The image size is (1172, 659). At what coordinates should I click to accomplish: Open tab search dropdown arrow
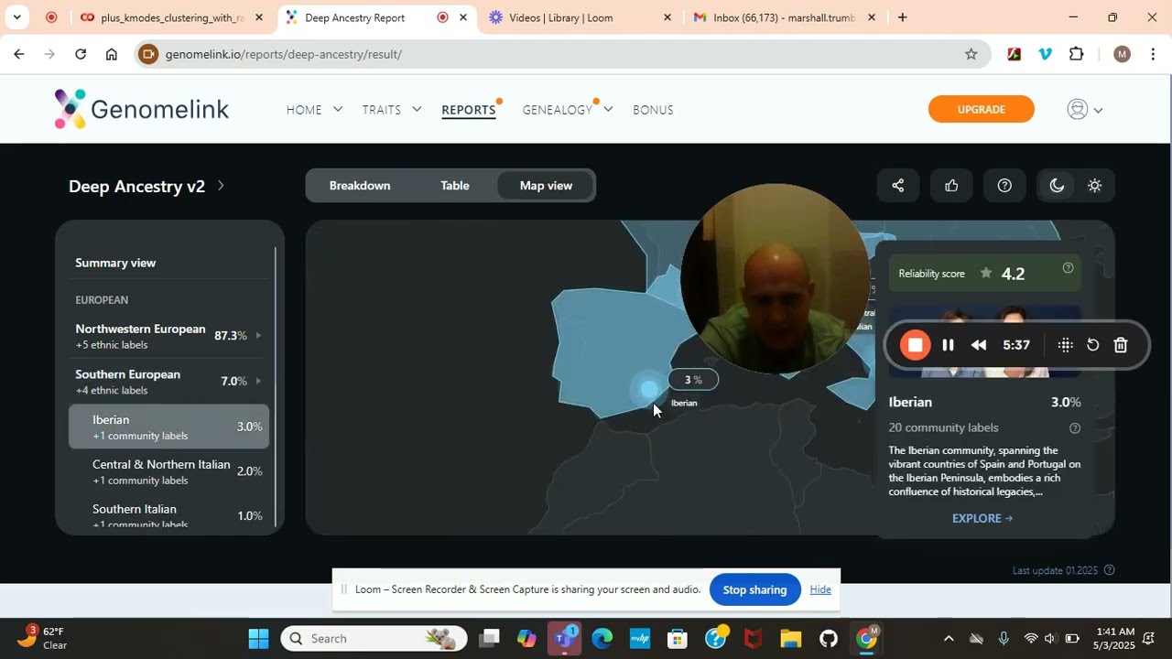pos(16,17)
